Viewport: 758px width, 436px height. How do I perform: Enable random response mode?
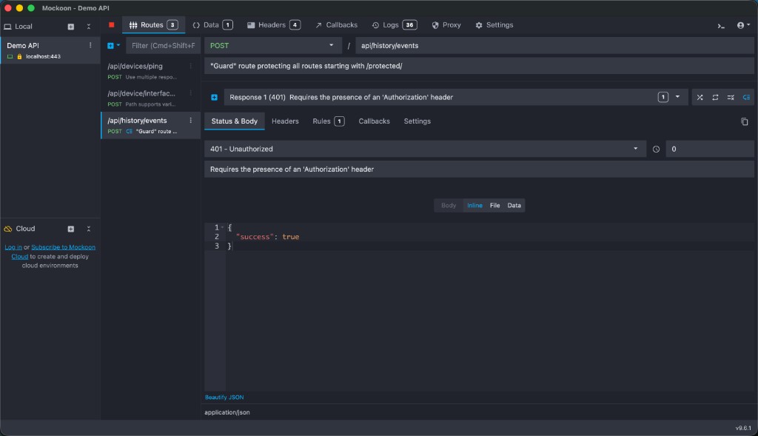coord(700,97)
